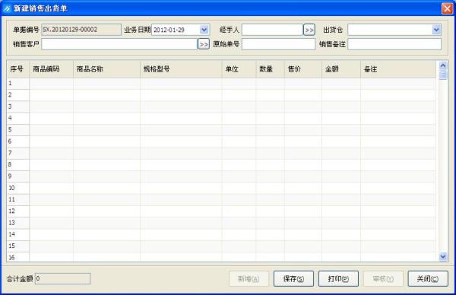Select row number 5 in the grid
Viewport: 456px width, 295px height.
[x=18, y=130]
